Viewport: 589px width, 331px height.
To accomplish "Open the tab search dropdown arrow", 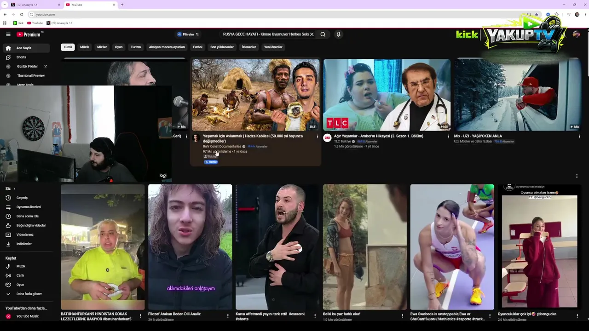I will point(4,5).
